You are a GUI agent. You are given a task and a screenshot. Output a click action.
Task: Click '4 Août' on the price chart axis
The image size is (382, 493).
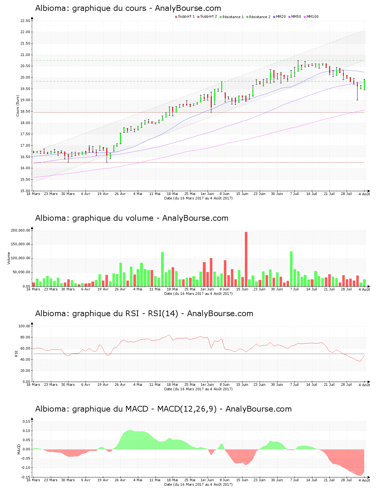click(x=364, y=194)
